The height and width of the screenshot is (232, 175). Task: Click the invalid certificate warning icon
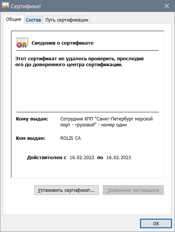point(22,43)
